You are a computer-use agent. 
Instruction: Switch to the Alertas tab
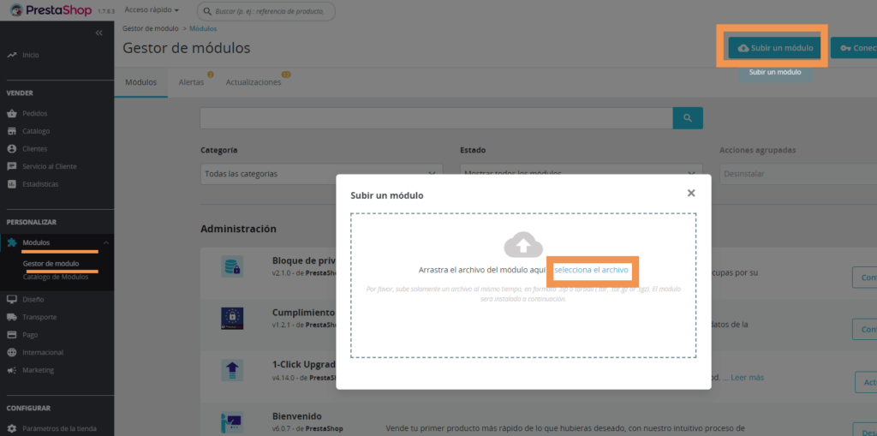pyautogui.click(x=191, y=82)
